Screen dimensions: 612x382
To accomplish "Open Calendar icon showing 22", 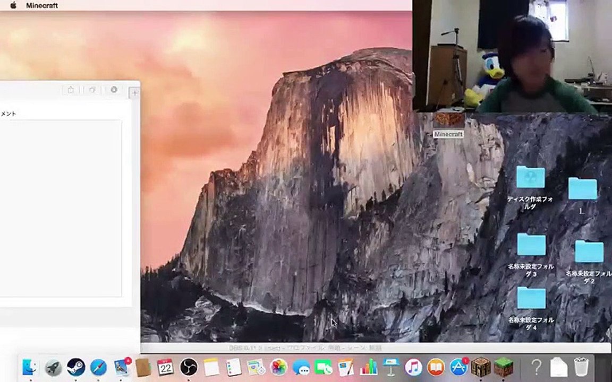I will coord(166,367).
